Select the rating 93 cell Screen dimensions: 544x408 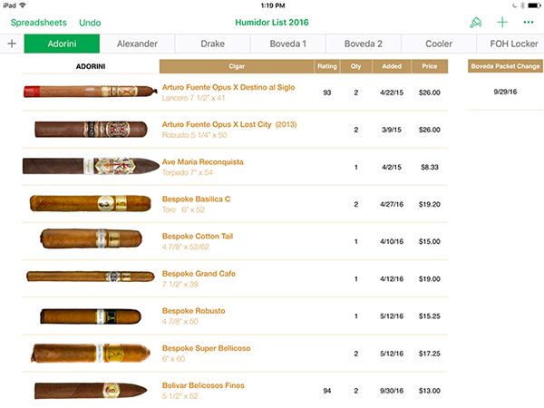[x=327, y=92]
